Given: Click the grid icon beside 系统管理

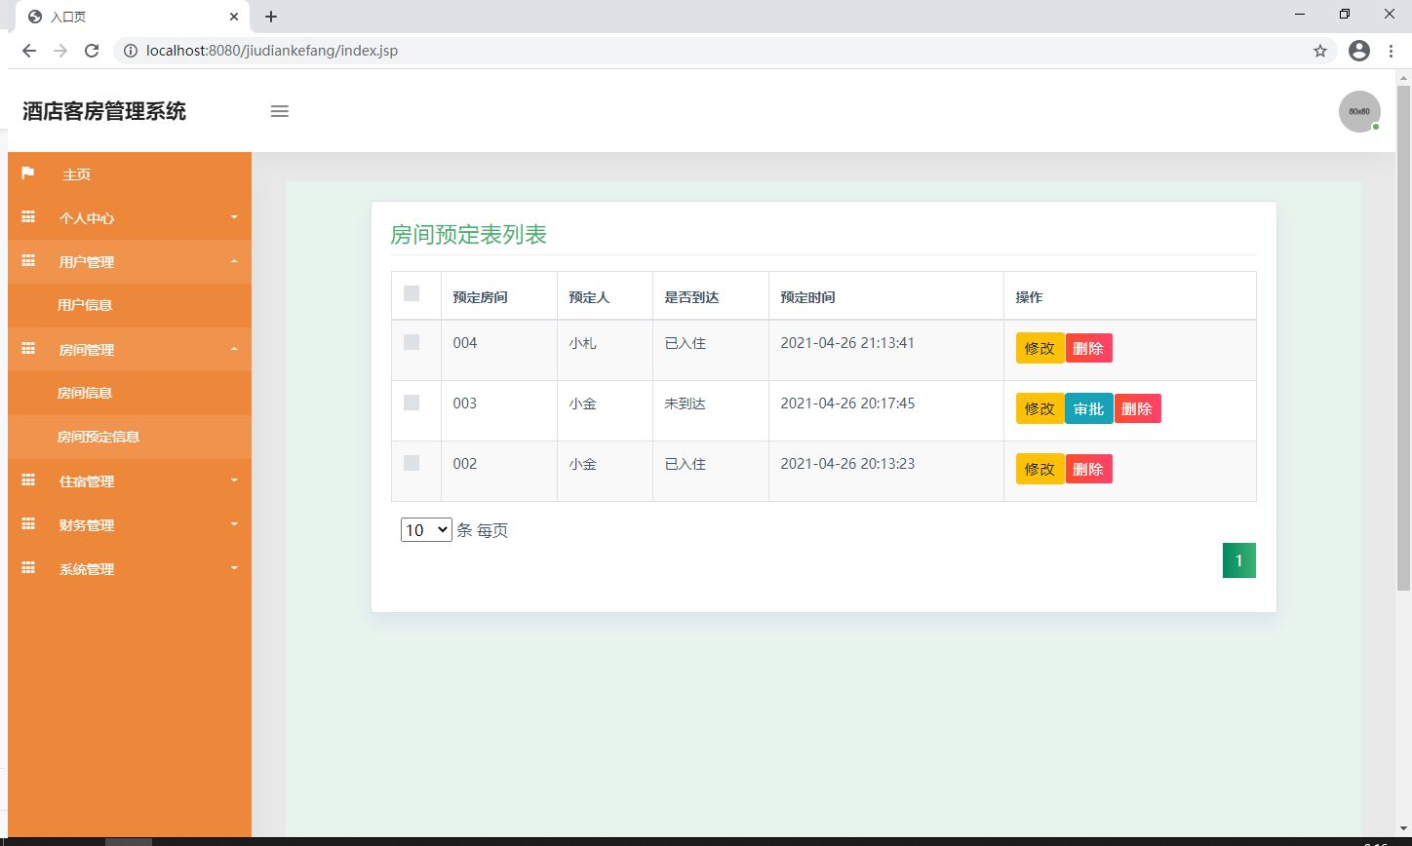Looking at the screenshot, I should click(x=28, y=568).
